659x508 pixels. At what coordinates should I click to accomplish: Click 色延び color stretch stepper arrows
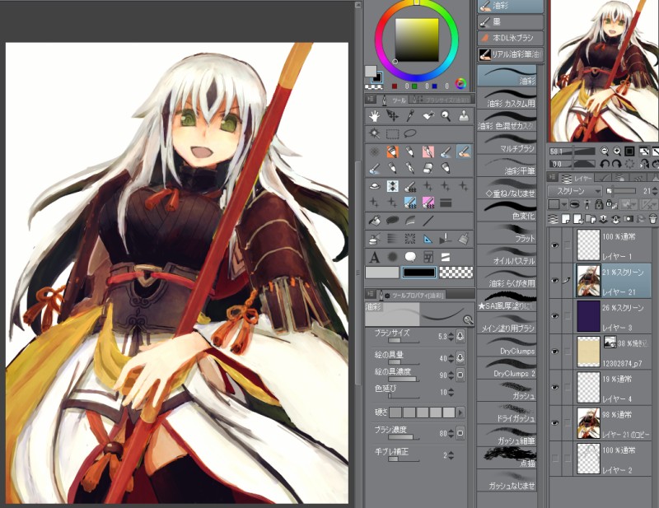click(451, 392)
